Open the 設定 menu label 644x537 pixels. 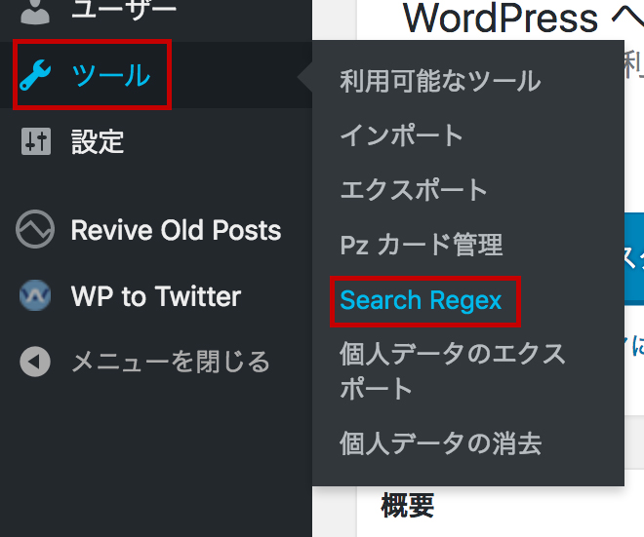[98, 141]
